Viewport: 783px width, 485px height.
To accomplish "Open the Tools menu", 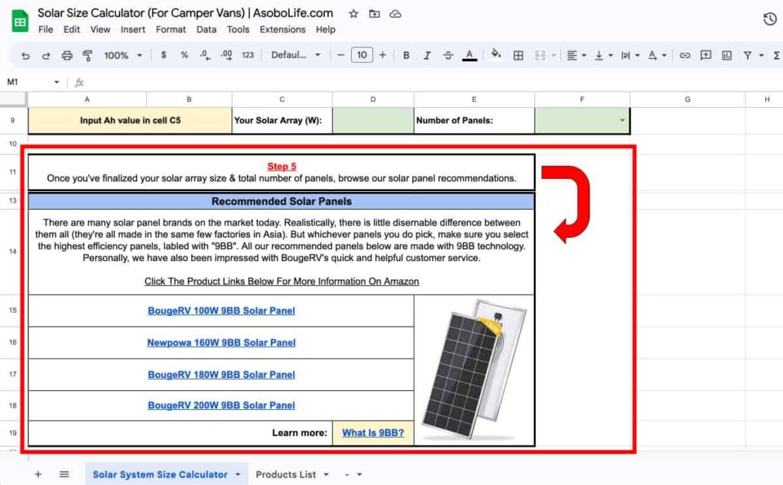I will click(238, 30).
